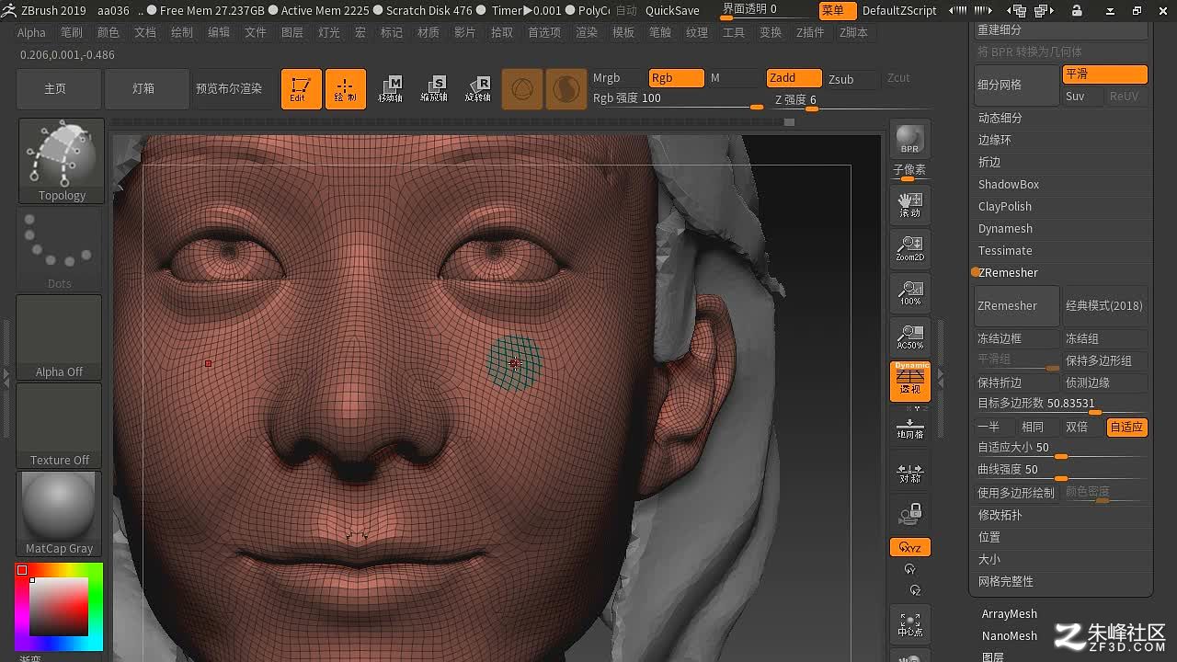
Task: Open the Alpha Off selector
Action: click(x=60, y=337)
